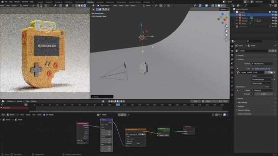Toggle perspective/orthographic grid viewport icon
Viewport: 278px width, 156px height.
[226, 39]
